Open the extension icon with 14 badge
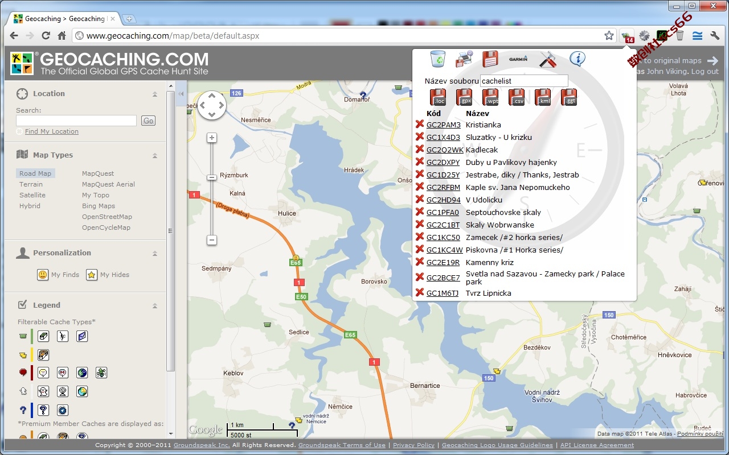729x455 pixels. (627, 36)
